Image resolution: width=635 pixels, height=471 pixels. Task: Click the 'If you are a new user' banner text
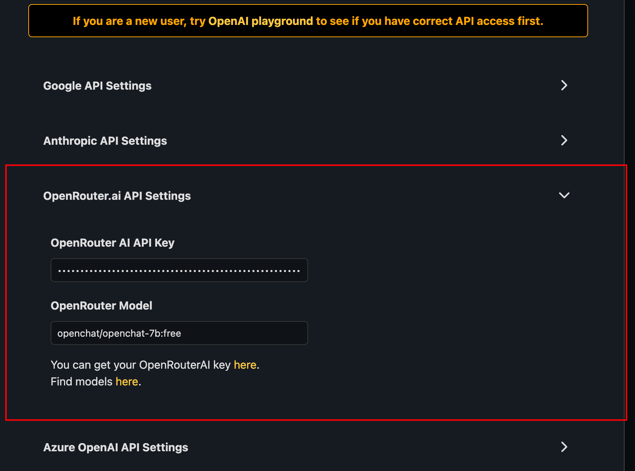[x=129, y=21]
